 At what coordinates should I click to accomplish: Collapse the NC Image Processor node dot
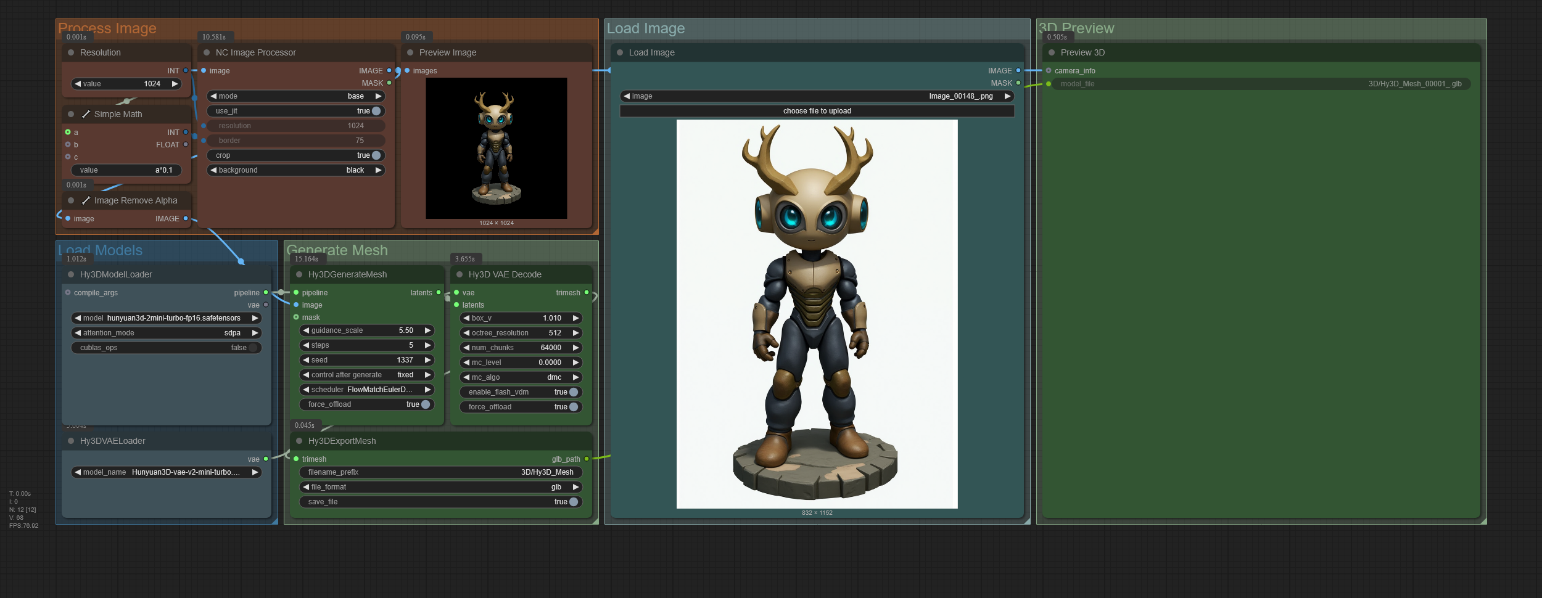click(x=207, y=52)
